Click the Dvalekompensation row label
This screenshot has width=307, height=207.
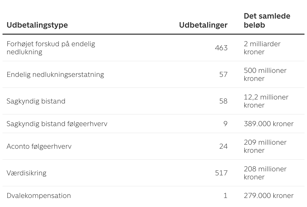pos(39,195)
